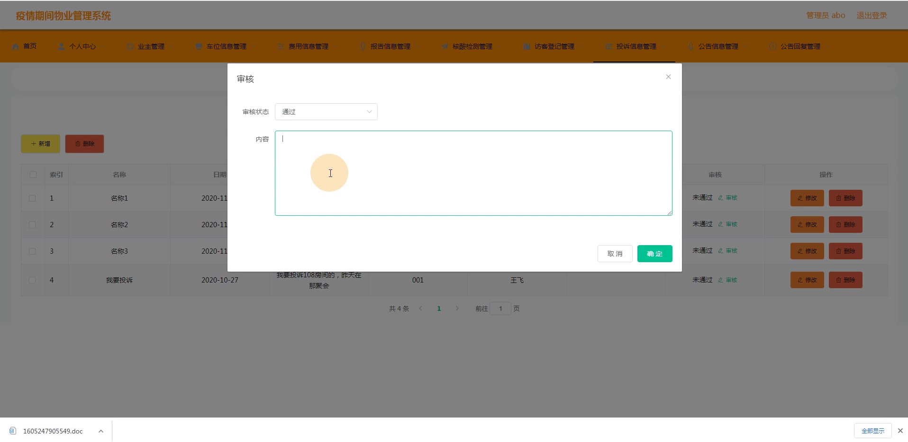The width and height of the screenshot is (908, 442).
Task: Cancel the review with 取消
Action: (x=615, y=254)
